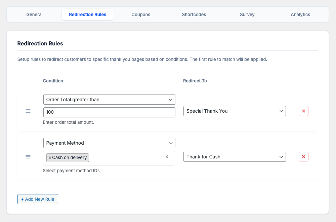The image size is (336, 222).
Task: Expand the Special Thank You redirect dropdown
Action: click(235, 111)
